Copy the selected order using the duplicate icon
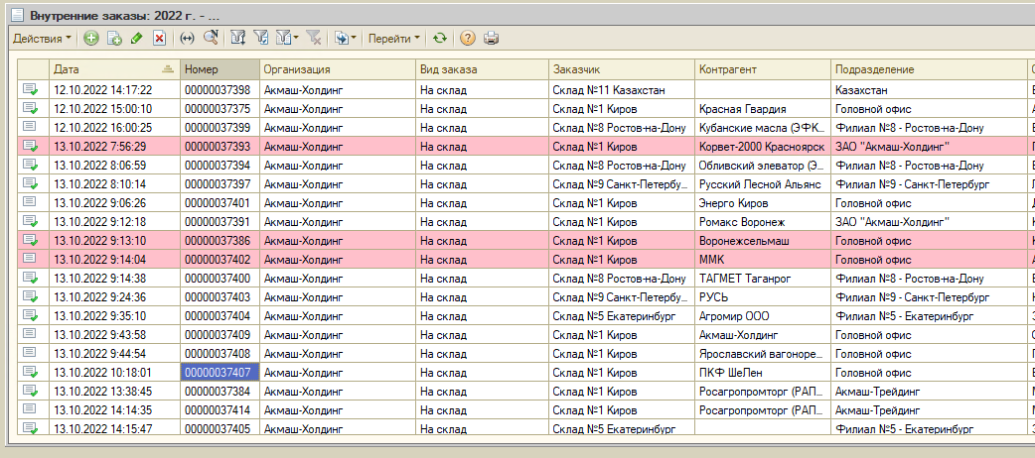The image size is (1035, 458). pos(114,39)
